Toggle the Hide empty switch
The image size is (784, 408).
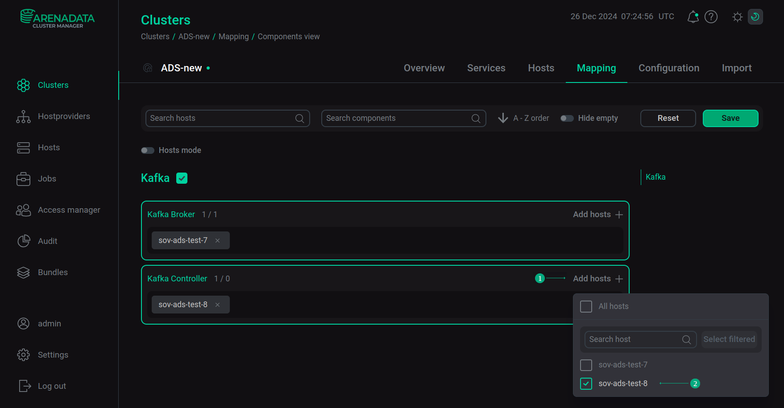coord(567,118)
